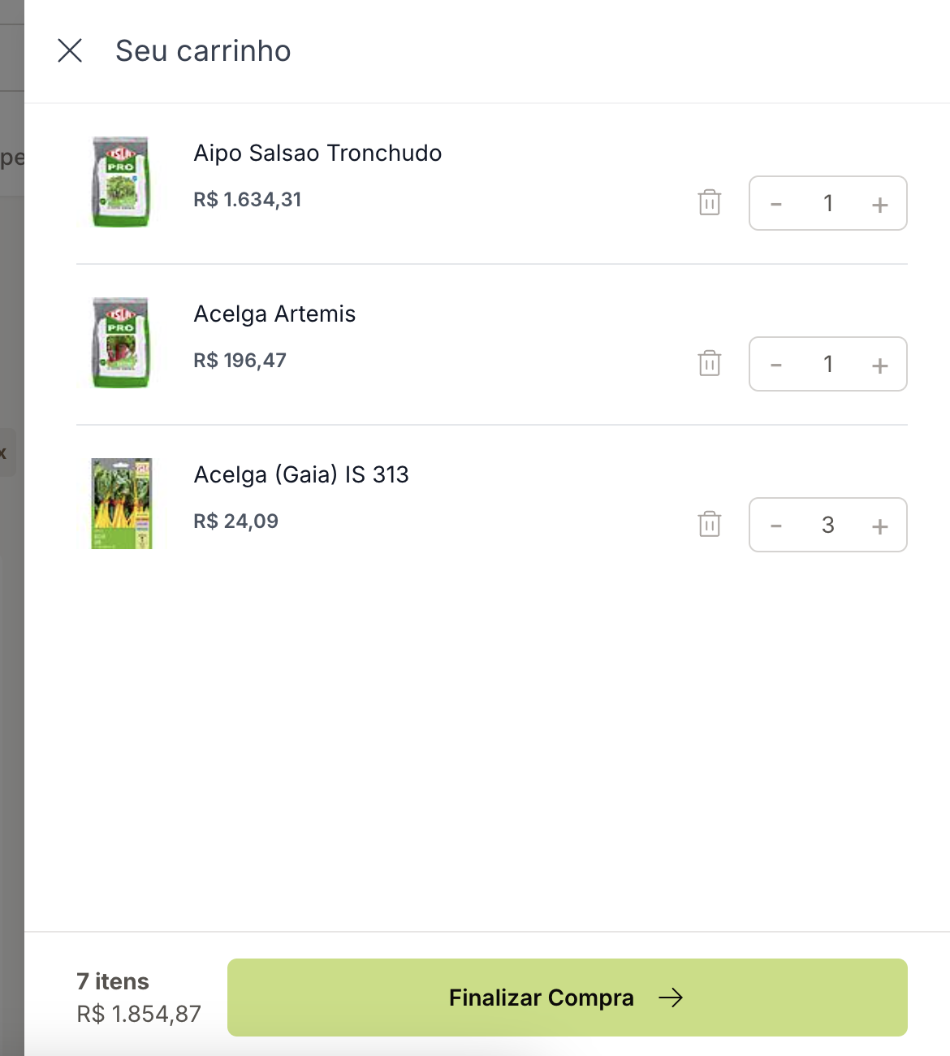Click the Aipo Salsao Tronchudo product name

(317, 154)
